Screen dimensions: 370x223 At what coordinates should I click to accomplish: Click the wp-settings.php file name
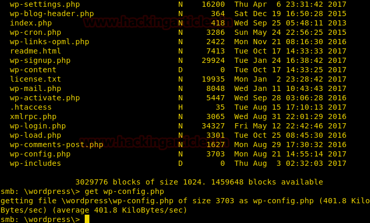click(x=45, y=5)
